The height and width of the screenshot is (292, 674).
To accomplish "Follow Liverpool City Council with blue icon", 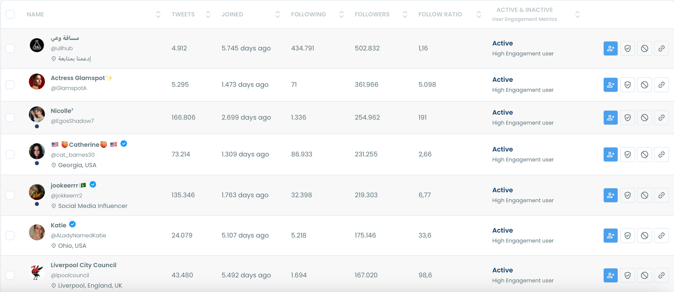I will click(610, 275).
